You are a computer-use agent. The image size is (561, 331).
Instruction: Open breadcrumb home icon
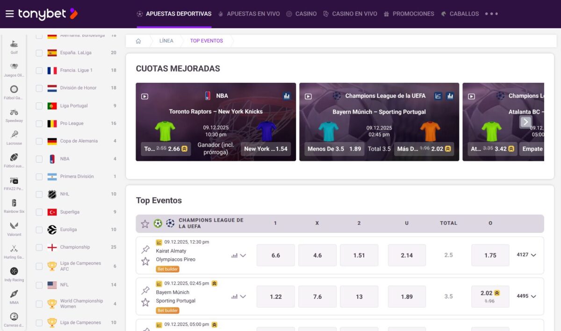point(138,41)
